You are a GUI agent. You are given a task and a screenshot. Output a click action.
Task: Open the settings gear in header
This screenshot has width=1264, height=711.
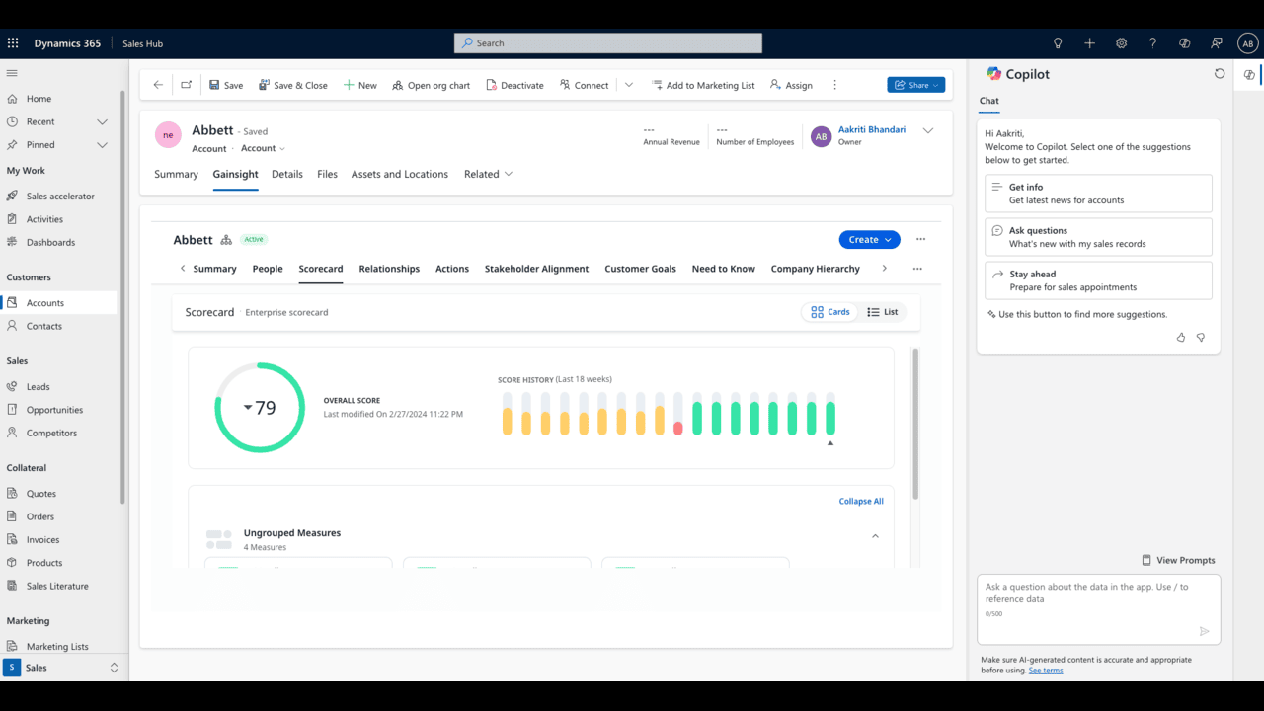click(x=1121, y=43)
